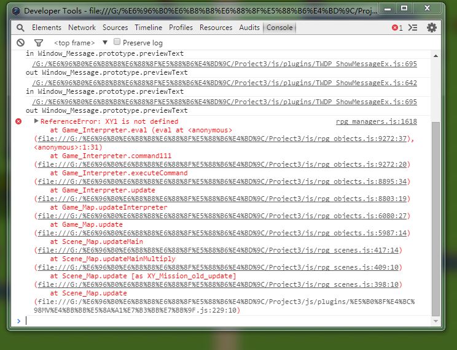Switch to the Network tab
Viewport: 457px width, 350px height.
pos(82,28)
